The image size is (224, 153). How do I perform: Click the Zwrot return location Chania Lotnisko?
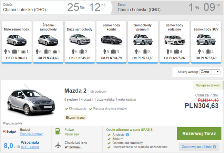[x=139, y=10]
